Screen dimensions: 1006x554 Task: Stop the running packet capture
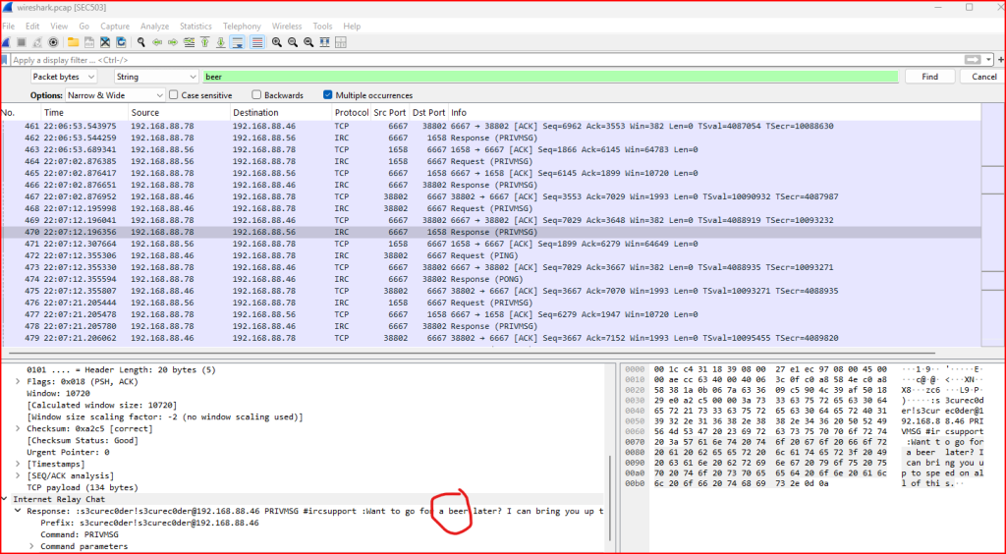(x=22, y=42)
